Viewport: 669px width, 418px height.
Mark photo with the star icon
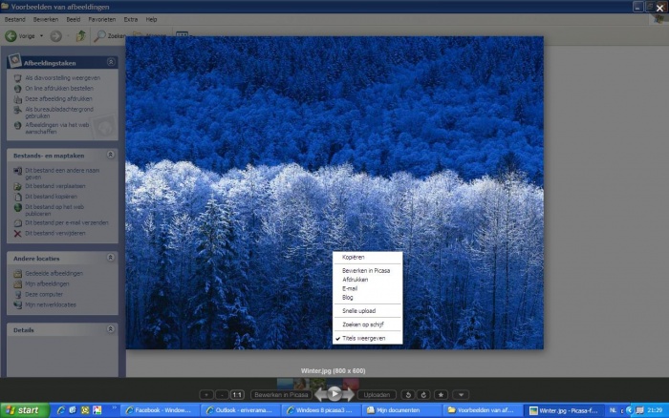click(x=441, y=395)
